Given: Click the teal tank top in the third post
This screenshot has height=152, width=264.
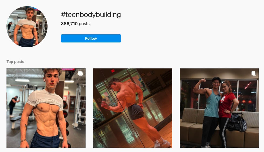Looking at the screenshot, I should [212, 104].
